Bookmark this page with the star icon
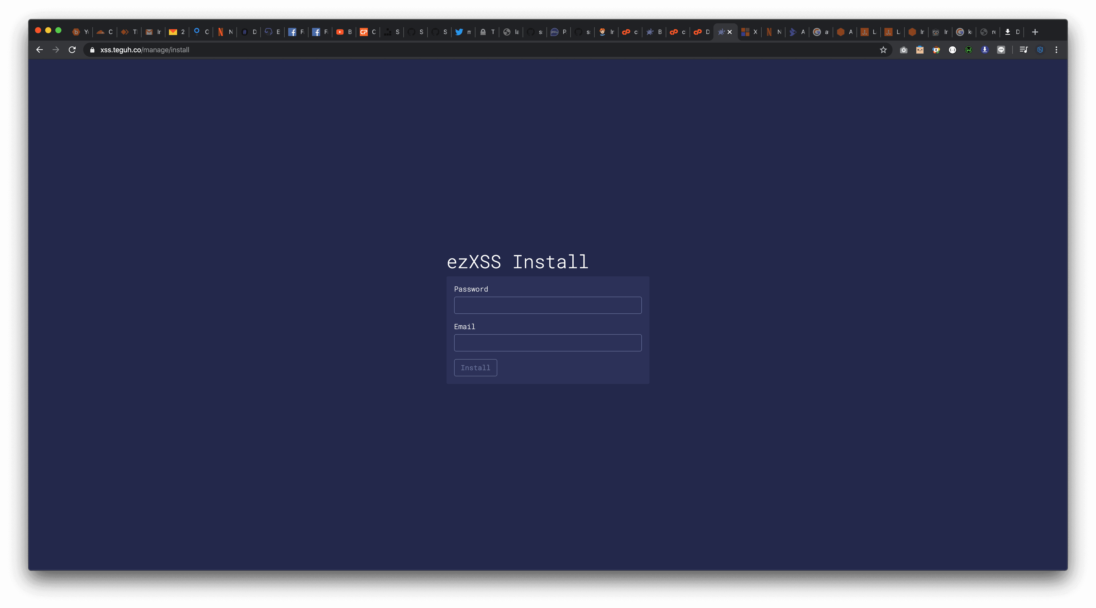This screenshot has width=1096, height=608. (883, 50)
